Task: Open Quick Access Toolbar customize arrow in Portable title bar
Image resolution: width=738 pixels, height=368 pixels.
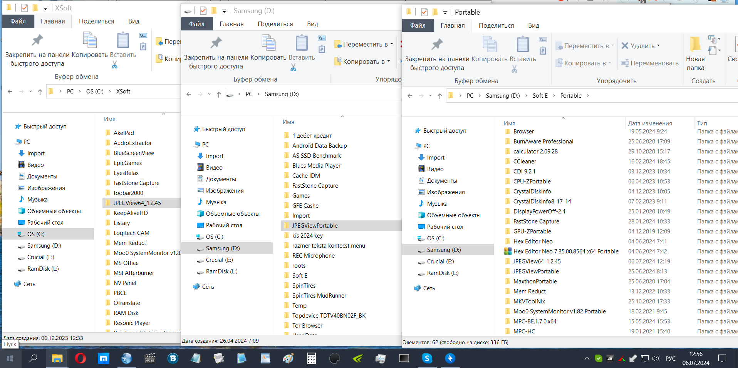Action: 445,12
